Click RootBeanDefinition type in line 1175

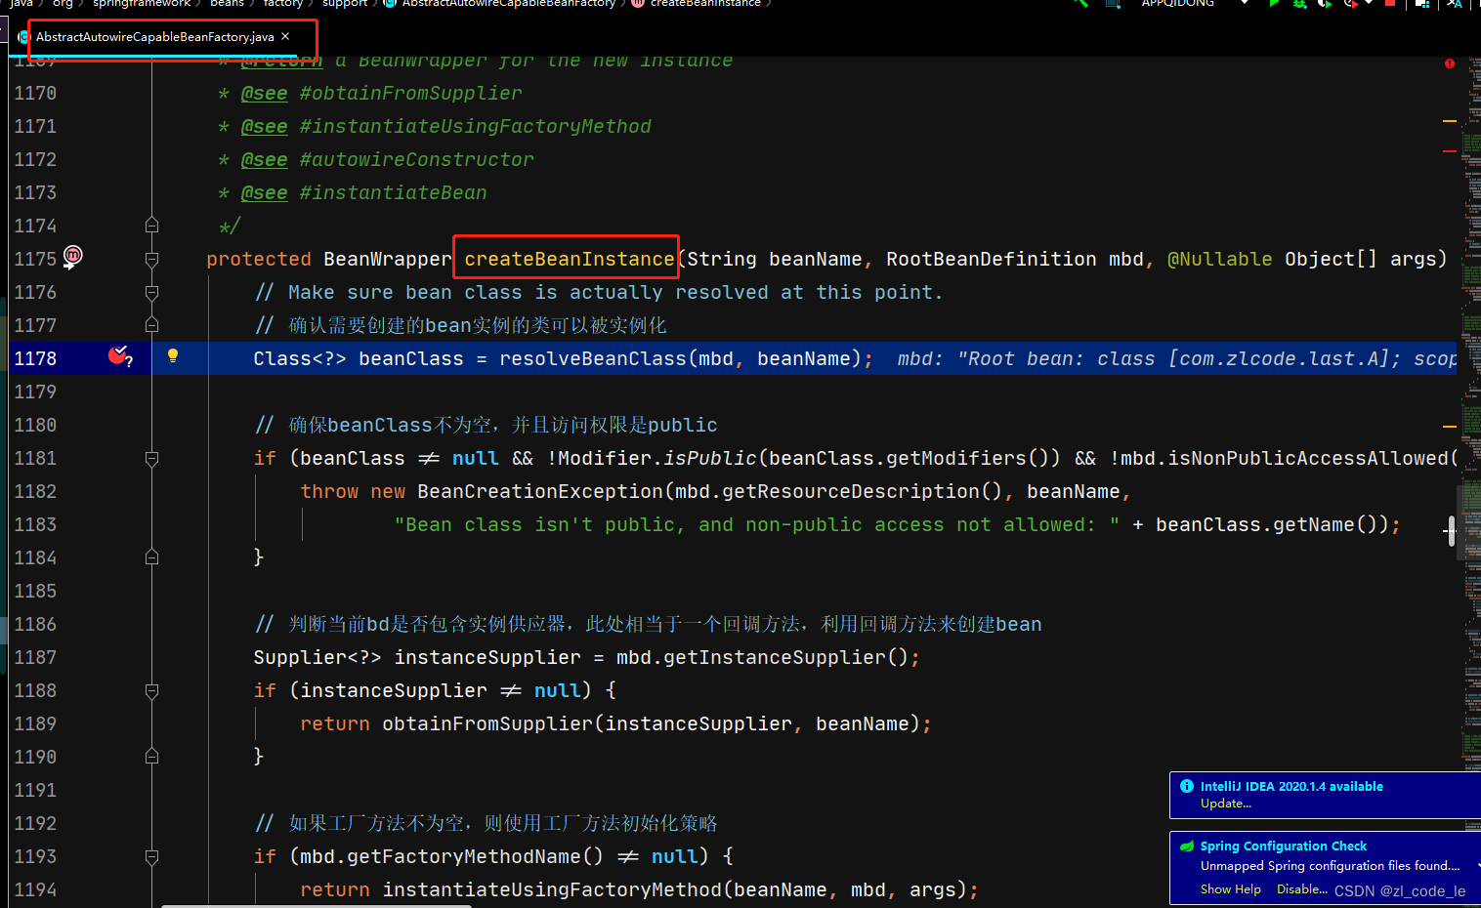click(x=992, y=259)
